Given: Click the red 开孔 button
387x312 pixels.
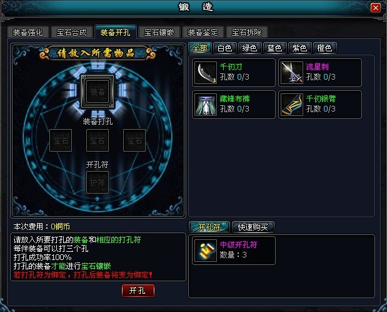Looking at the screenshot, I should pyautogui.click(x=138, y=291).
